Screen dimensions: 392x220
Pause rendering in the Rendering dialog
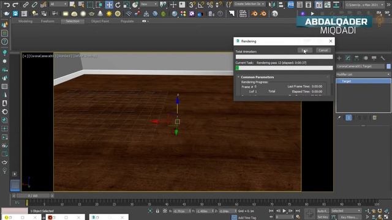305,50
